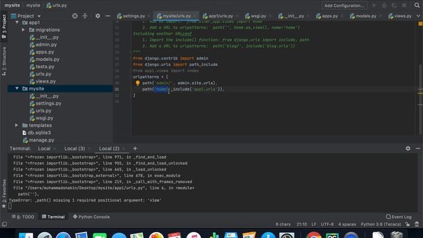Add a new terminal session

135,149
